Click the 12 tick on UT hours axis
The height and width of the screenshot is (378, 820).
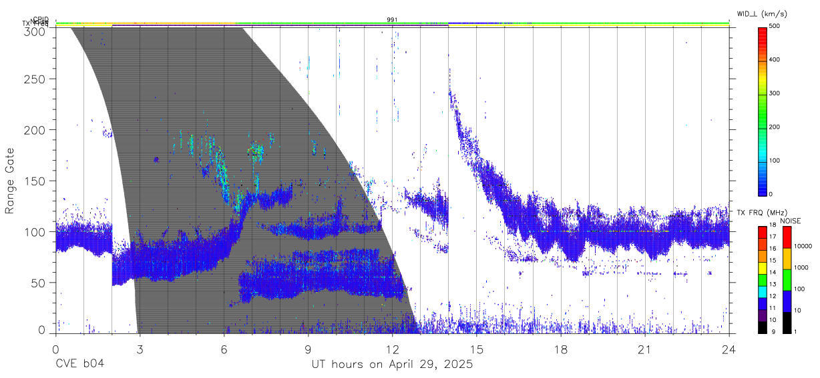click(392, 350)
